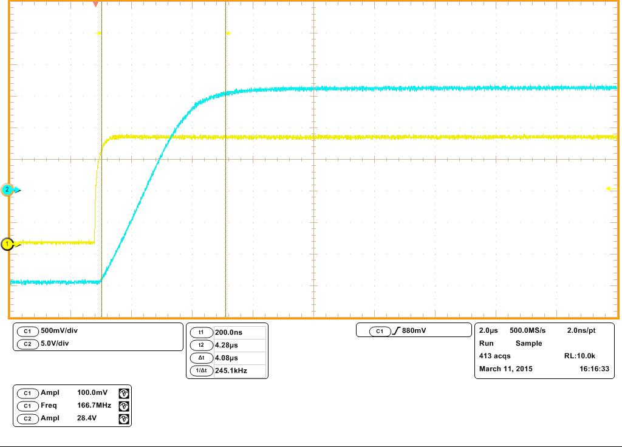This screenshot has height=447, width=622.
Task: Click the status icon for C1 Freq
Action: (x=124, y=406)
